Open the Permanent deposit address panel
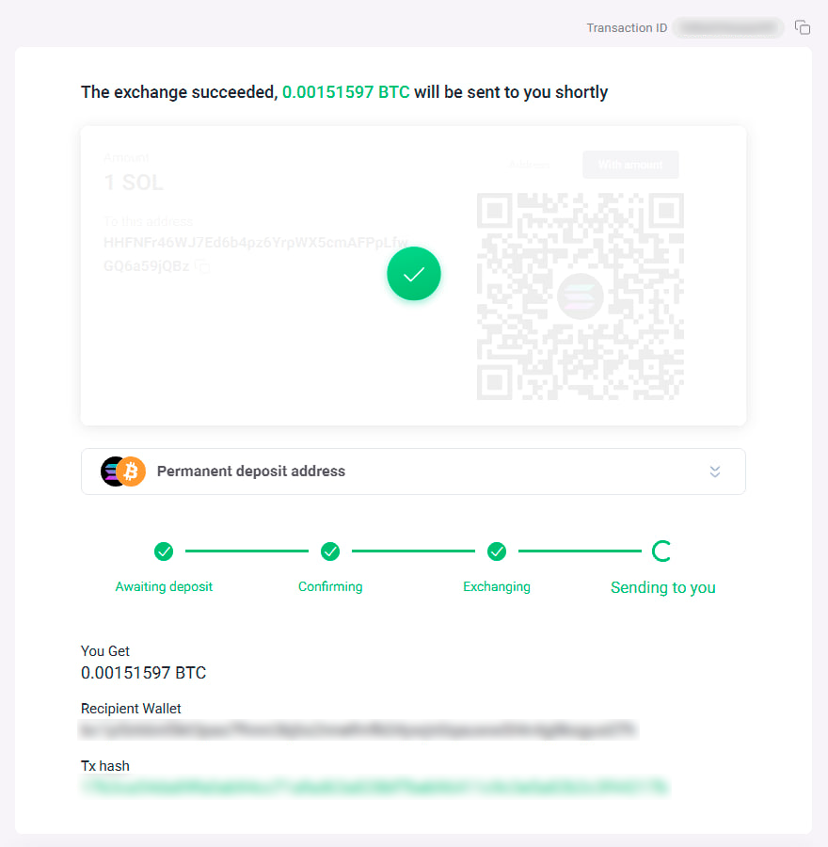Viewport: 828px width, 847px height. click(413, 471)
